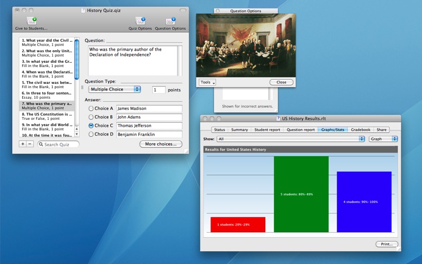Click the More choices button
This screenshot has width=422, height=264.
pos(161,144)
